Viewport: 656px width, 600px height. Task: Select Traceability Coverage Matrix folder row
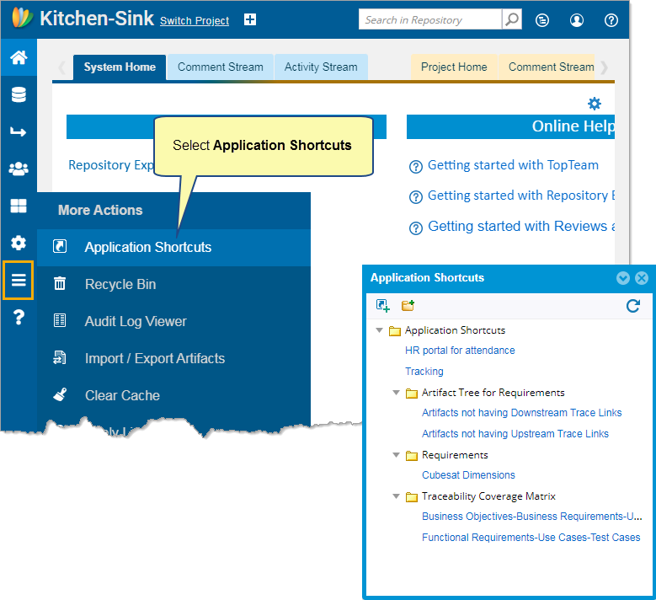click(488, 496)
